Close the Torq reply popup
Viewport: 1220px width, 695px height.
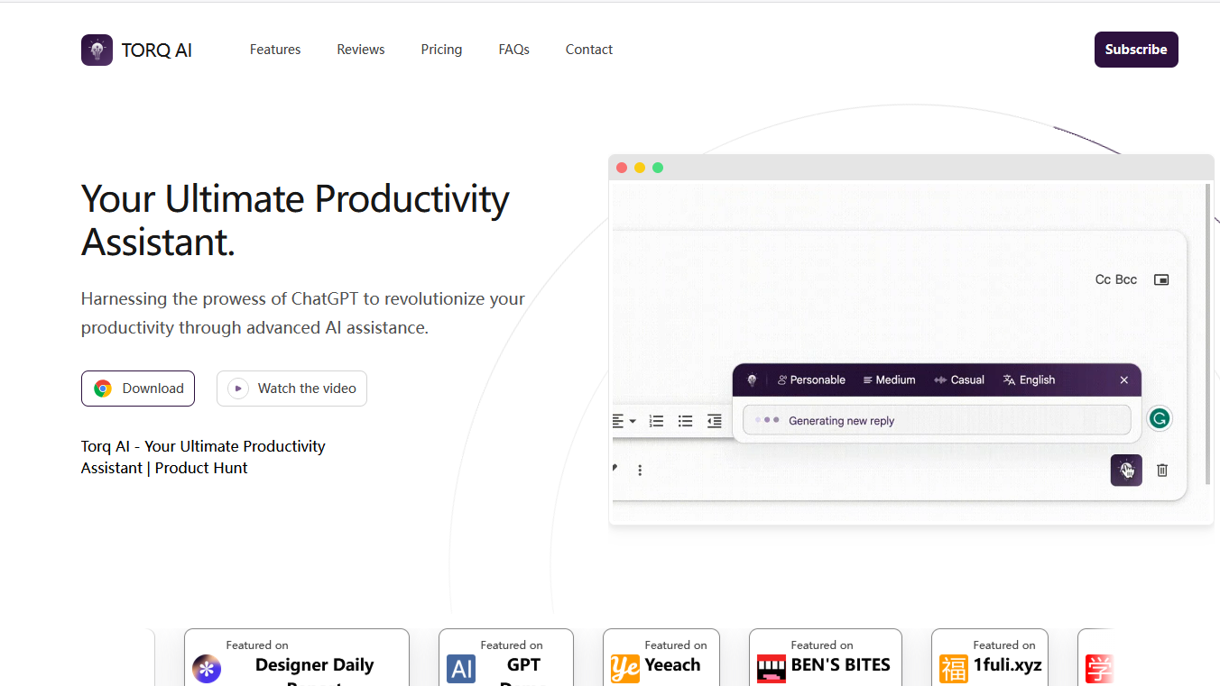pos(1124,380)
